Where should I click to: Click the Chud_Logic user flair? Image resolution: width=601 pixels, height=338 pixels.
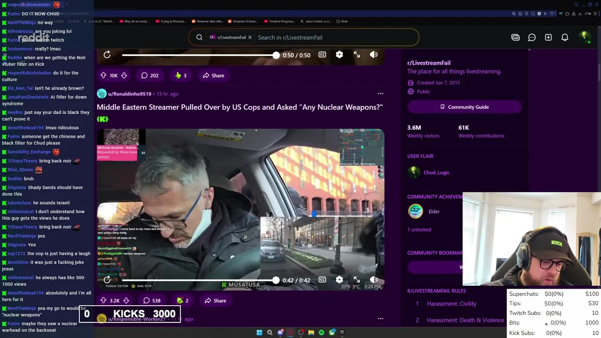[x=437, y=172]
